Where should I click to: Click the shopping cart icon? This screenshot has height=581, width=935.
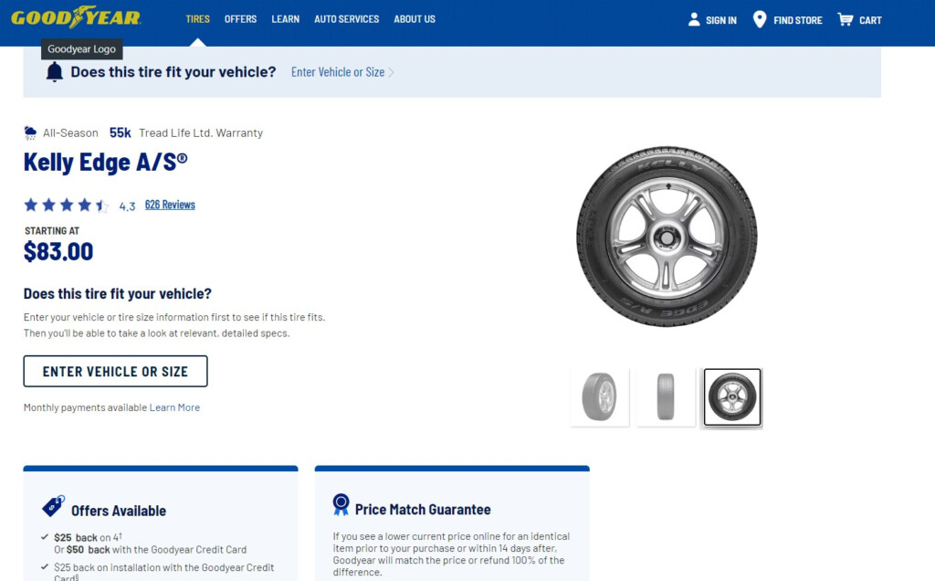[845, 19]
